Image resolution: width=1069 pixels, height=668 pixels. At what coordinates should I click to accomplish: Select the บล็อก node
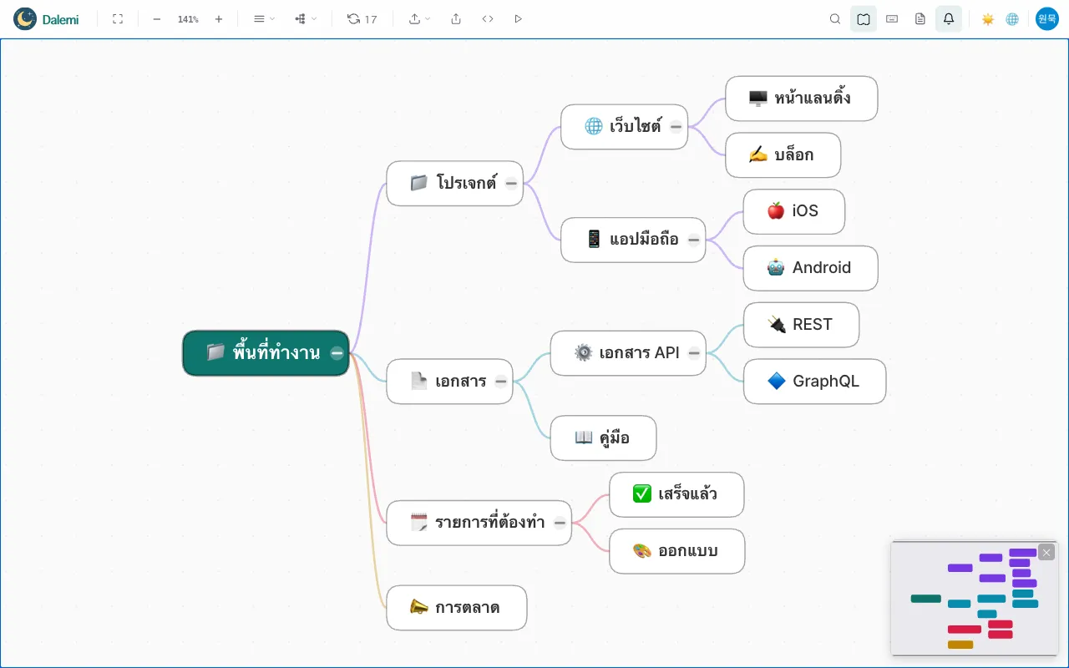click(783, 154)
